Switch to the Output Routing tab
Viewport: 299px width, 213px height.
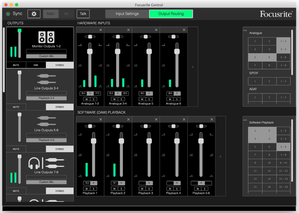tap(171, 14)
